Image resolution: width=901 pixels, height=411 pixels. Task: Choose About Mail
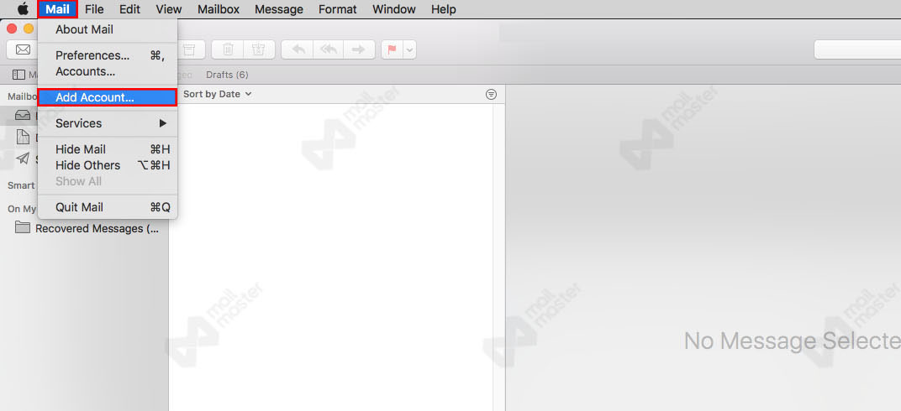tap(108, 29)
